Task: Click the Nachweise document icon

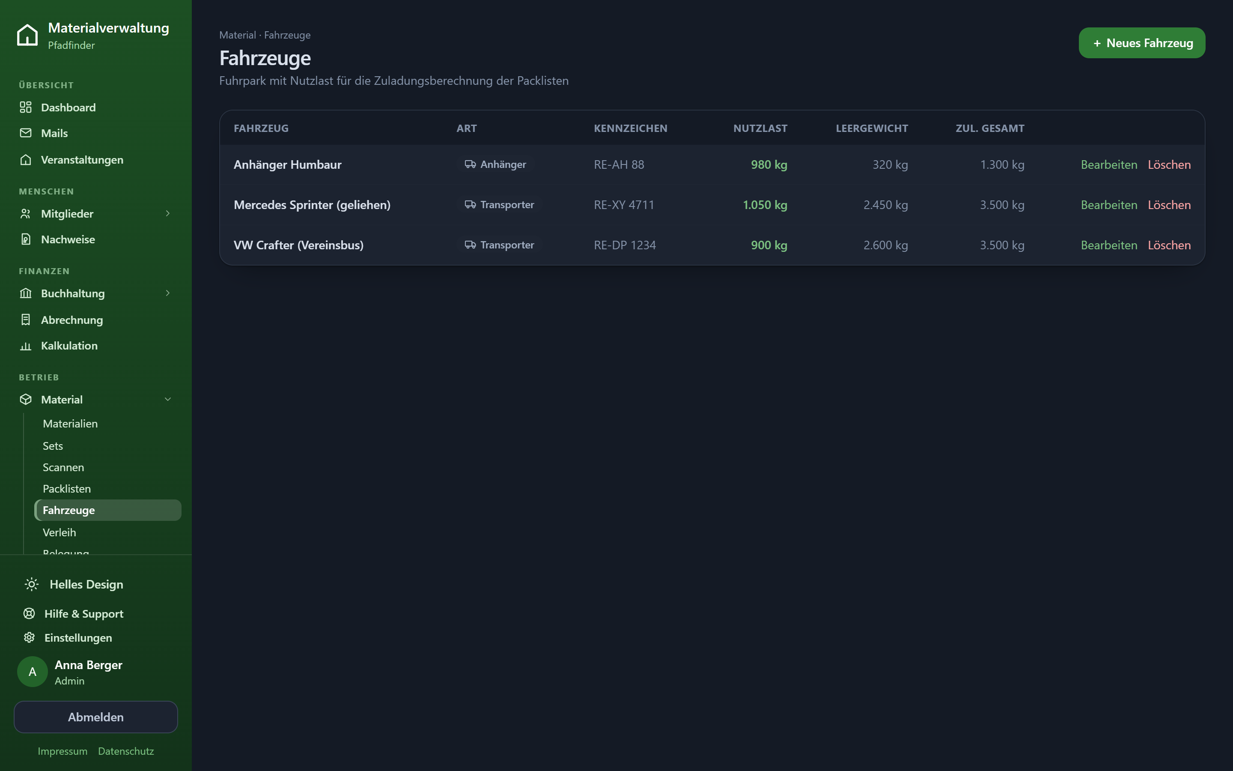Action: [26, 239]
